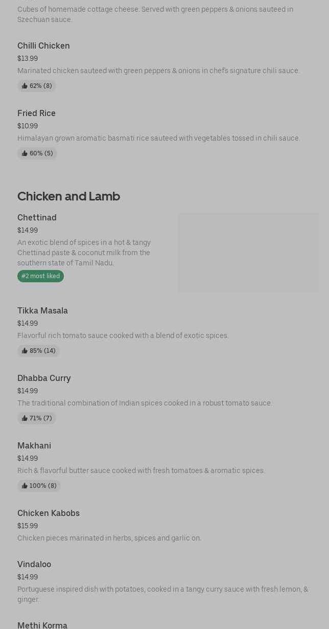This screenshot has height=629, width=329.
Task: Select the Makhani dish
Action: click(34, 446)
